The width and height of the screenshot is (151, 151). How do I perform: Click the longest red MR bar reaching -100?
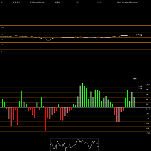(46, 119)
